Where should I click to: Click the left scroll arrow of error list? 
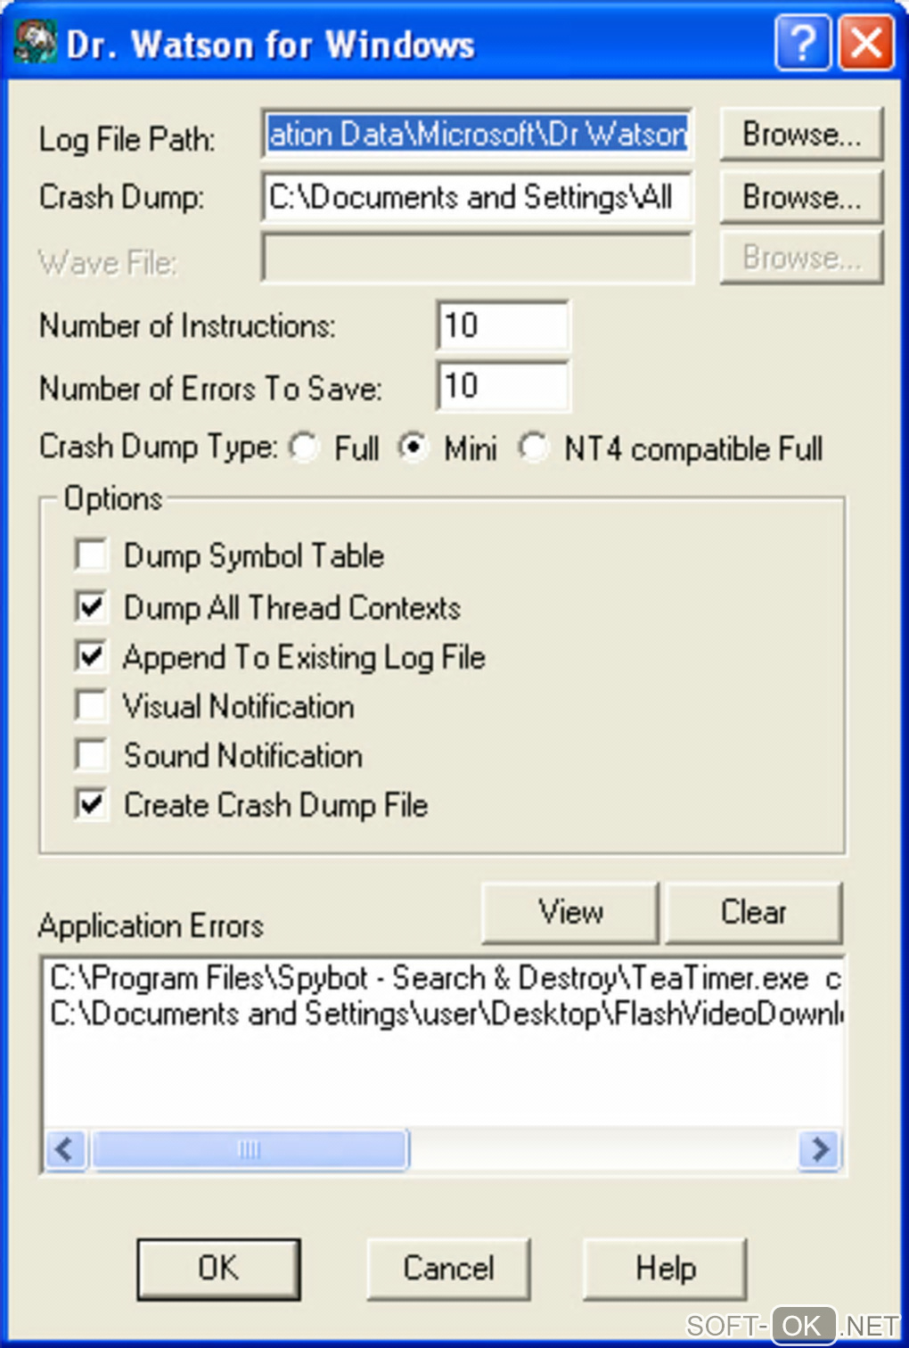pos(65,1148)
